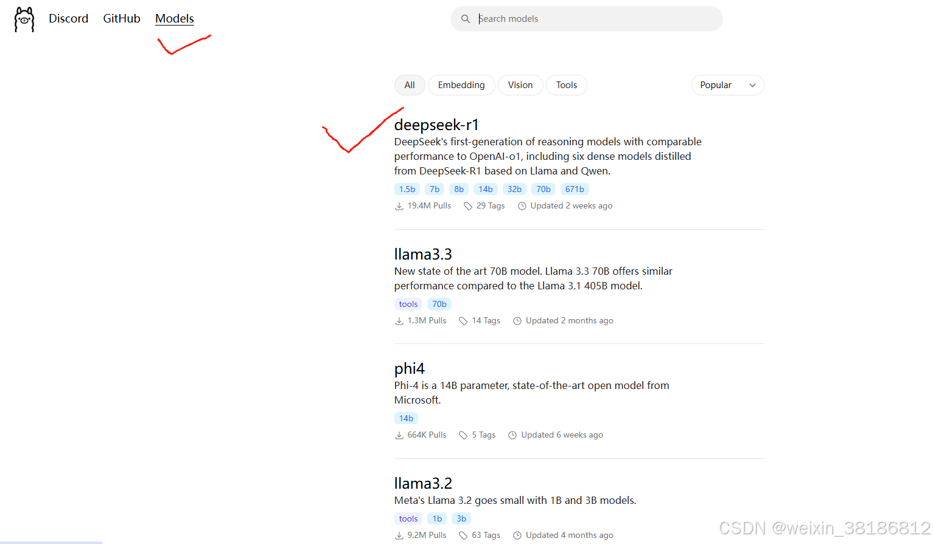Click the llama3.3 tags icon
Image resolution: width=933 pixels, height=544 pixels.
pyautogui.click(x=463, y=321)
